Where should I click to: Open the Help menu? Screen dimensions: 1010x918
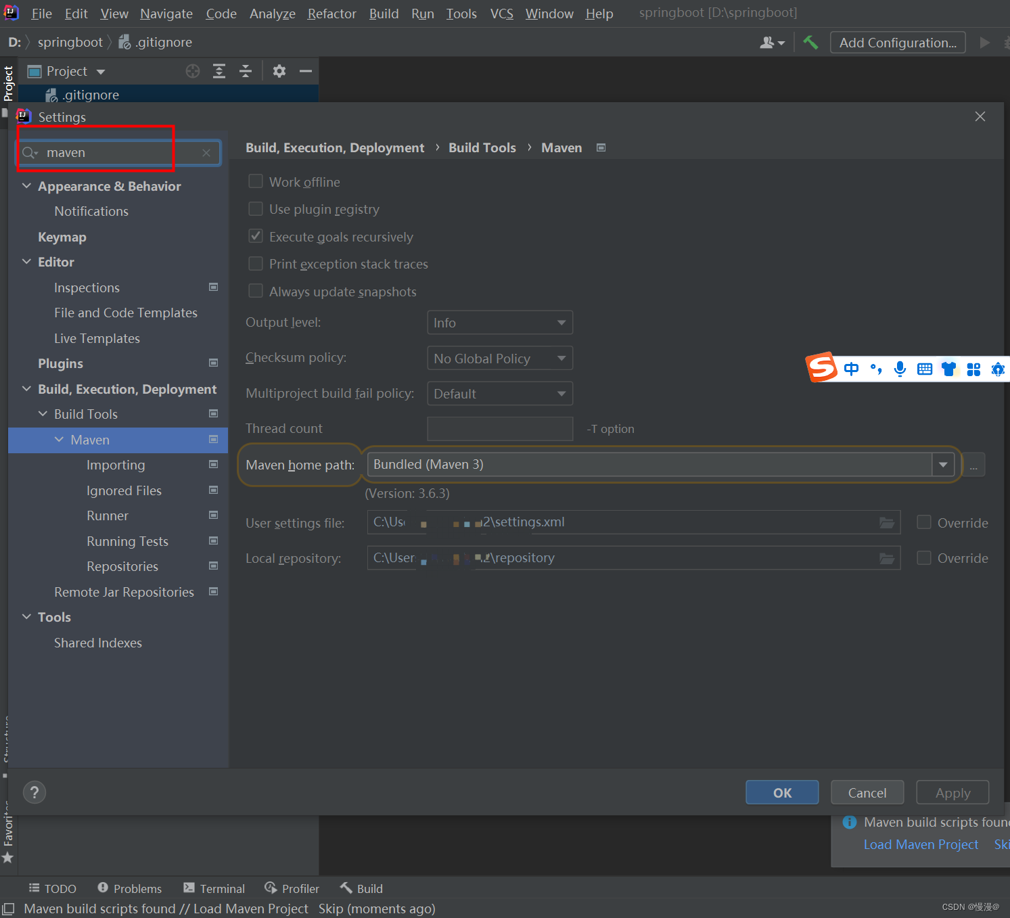[599, 14]
